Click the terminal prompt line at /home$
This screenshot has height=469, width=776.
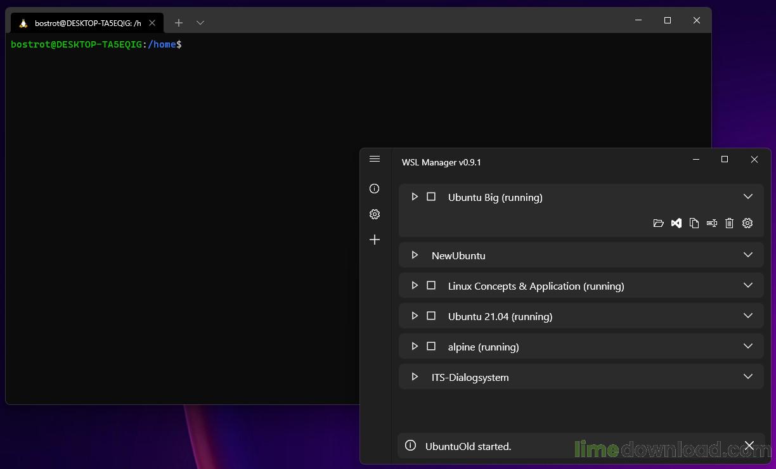tap(96, 44)
